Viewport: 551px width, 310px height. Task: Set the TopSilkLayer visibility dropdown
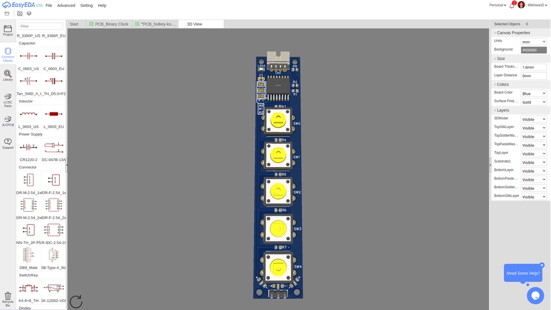coord(533,128)
